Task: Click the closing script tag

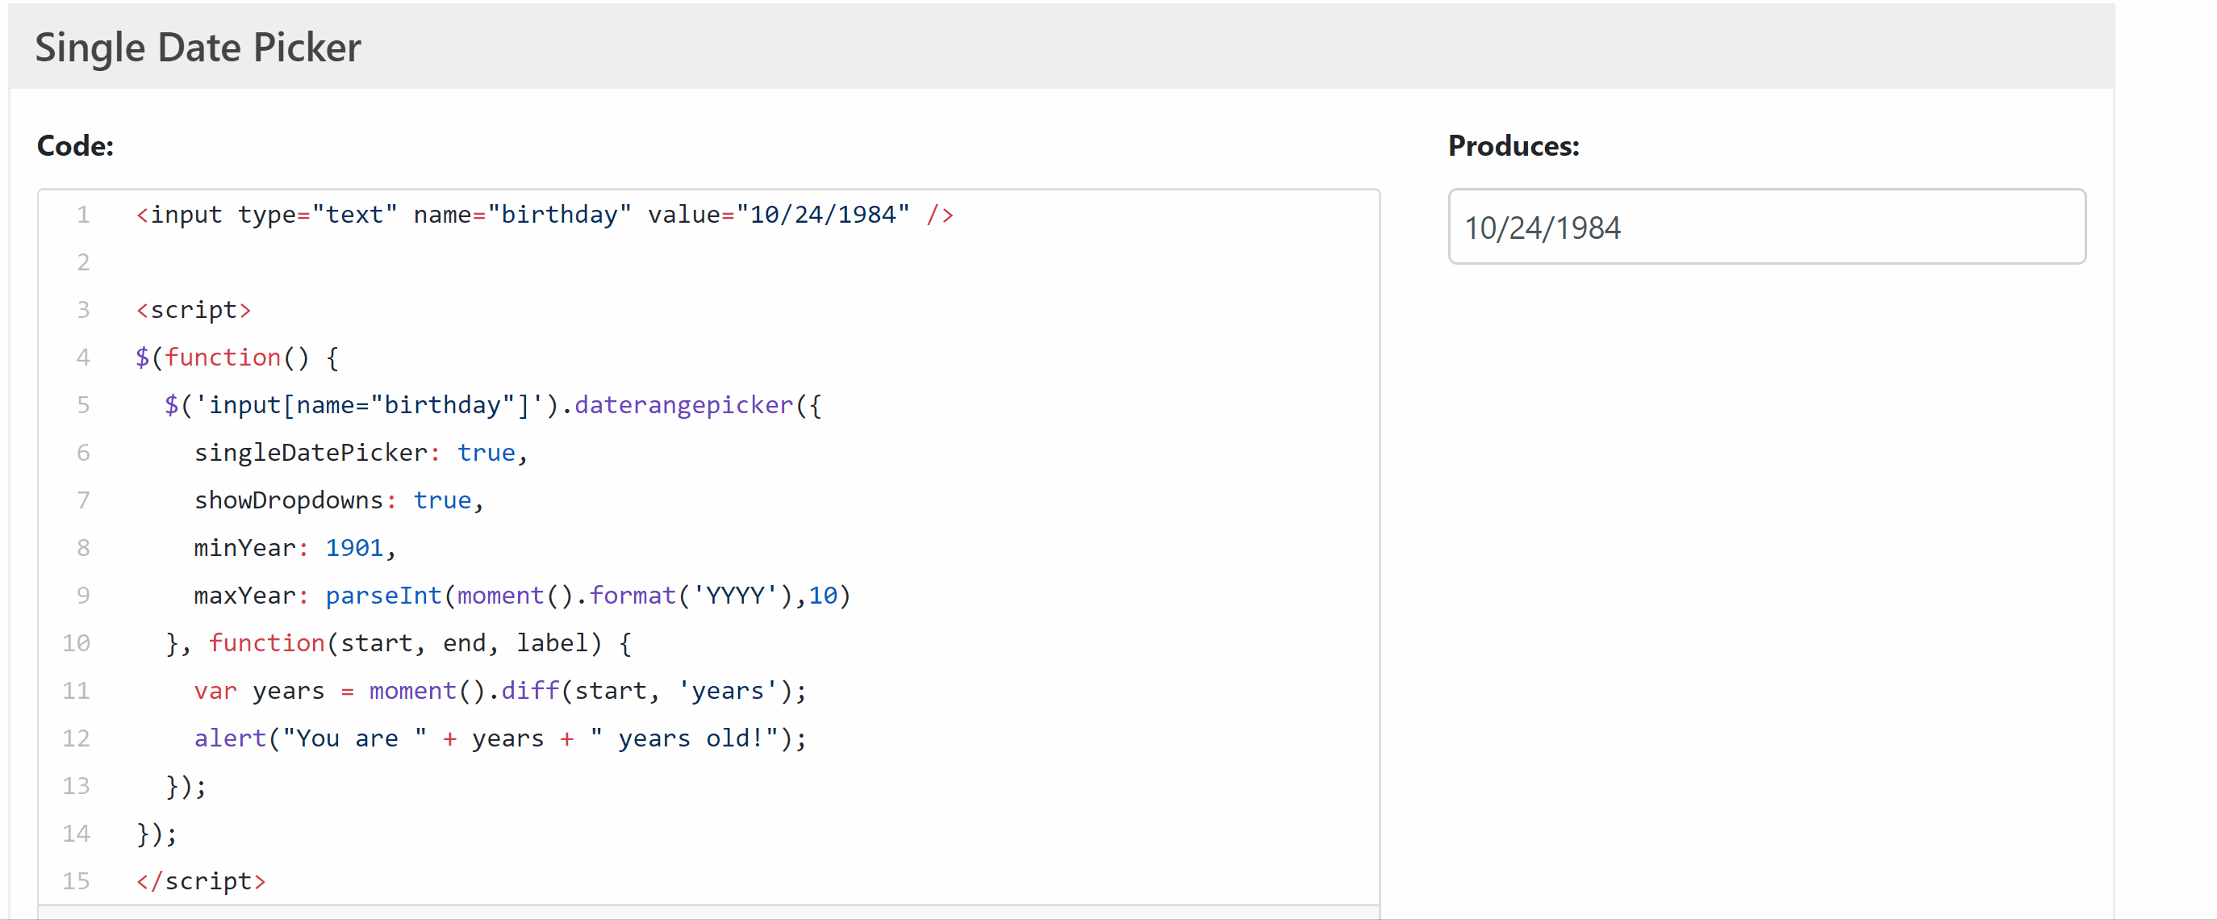Action: pos(201,880)
